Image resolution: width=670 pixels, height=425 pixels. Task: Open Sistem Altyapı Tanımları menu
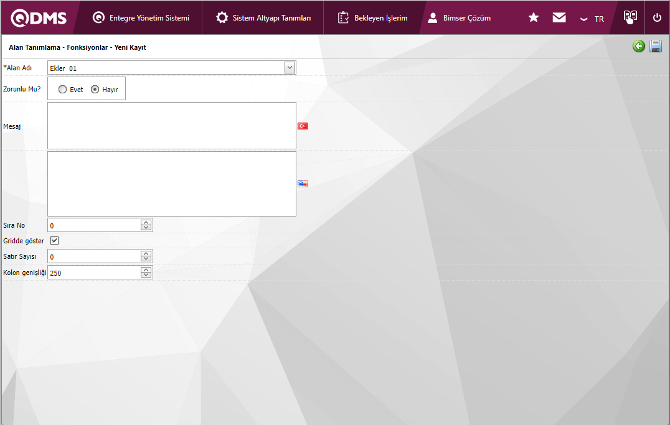[x=263, y=18]
